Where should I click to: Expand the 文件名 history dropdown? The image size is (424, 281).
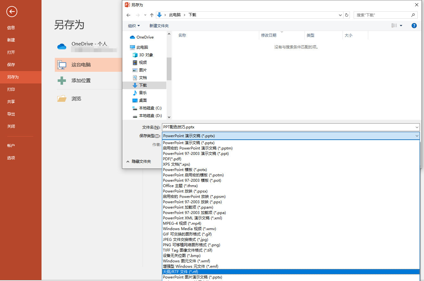416,127
